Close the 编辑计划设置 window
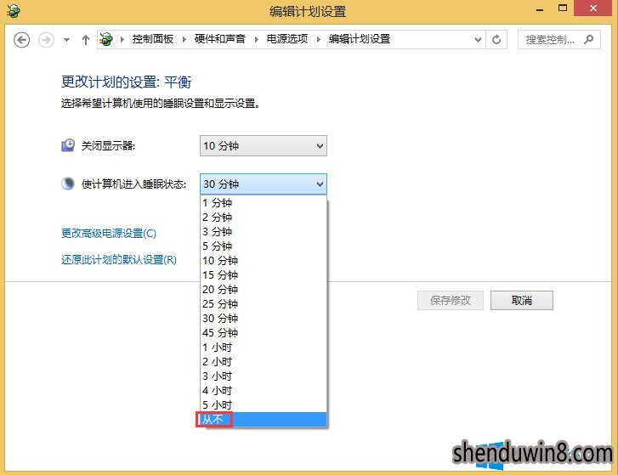This screenshot has height=475, width=618. coord(593,8)
